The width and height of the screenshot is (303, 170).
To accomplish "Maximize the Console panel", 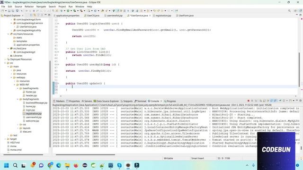I will [x=300, y=101].
